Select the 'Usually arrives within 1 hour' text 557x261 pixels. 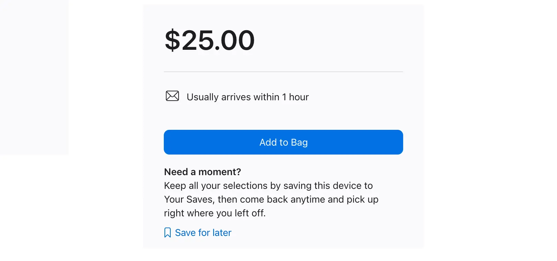[248, 97]
